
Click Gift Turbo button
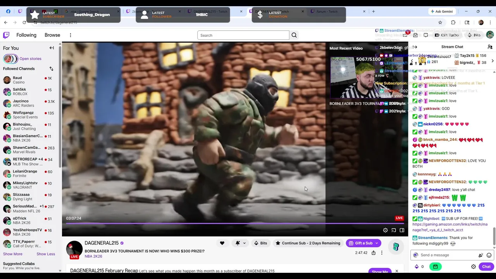pos(447,35)
